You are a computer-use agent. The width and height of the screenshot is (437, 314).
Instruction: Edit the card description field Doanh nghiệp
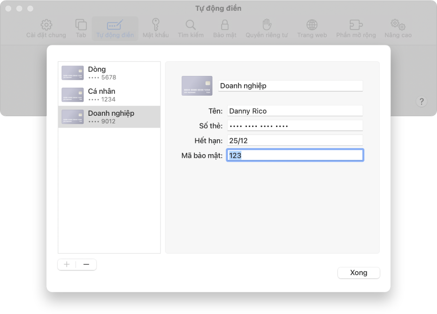pos(291,86)
